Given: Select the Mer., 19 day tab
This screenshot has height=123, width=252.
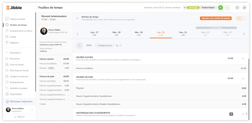Looking at the screenshot, I should click(x=139, y=33).
